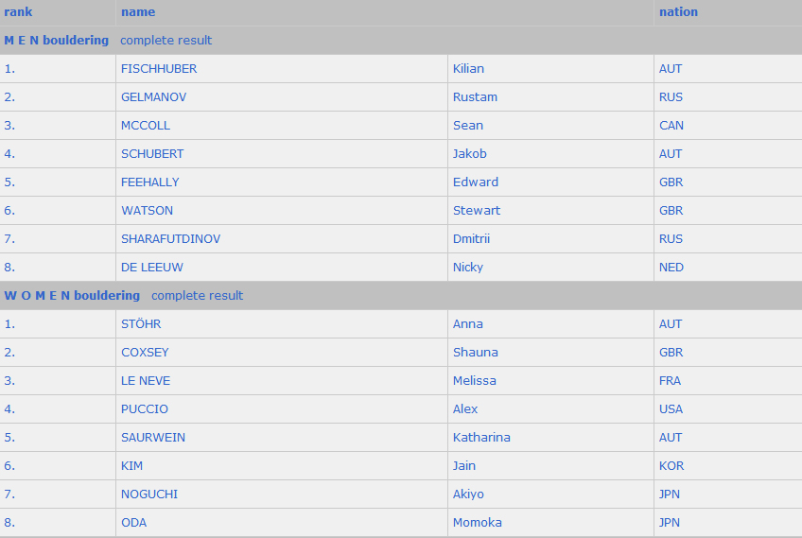Image resolution: width=802 pixels, height=538 pixels.
Task: Select Stewart in the WATSON row
Action: [477, 211]
